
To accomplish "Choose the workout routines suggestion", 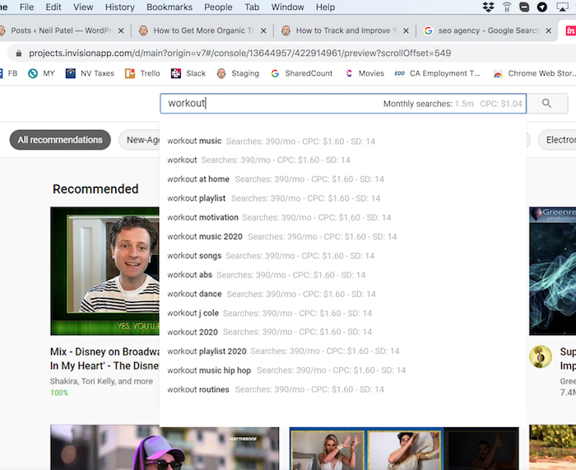I will pyautogui.click(x=276, y=389).
